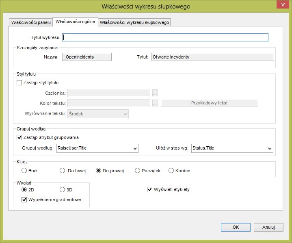The width and height of the screenshot is (292, 243).
Task: Enable the Zastąp styl tytułu checkbox
Action: click(19, 82)
